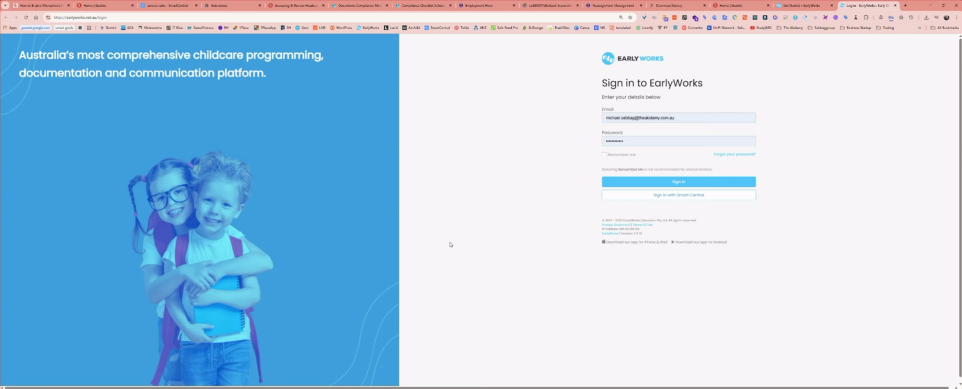Open the Safe Food Pro bookmark
The width and height of the screenshot is (962, 389).
[x=505, y=28]
